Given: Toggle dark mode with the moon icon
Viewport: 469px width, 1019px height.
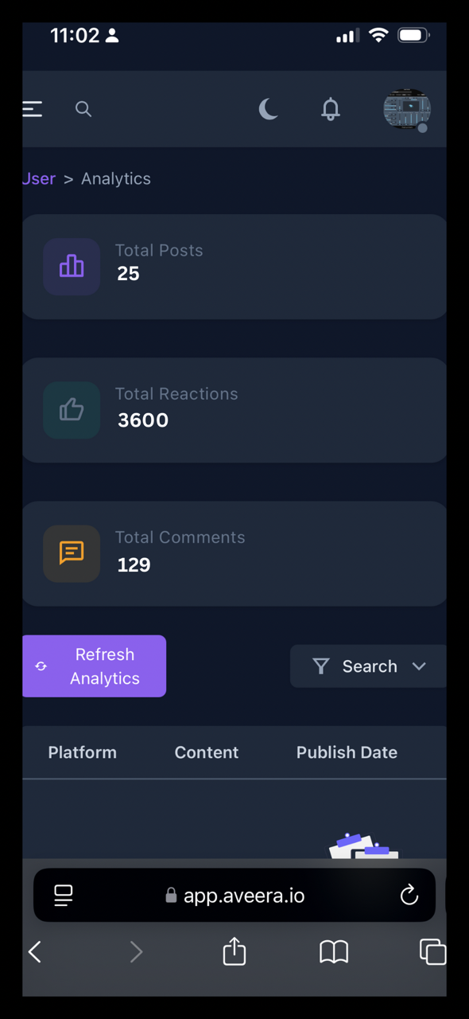Looking at the screenshot, I should (x=269, y=109).
